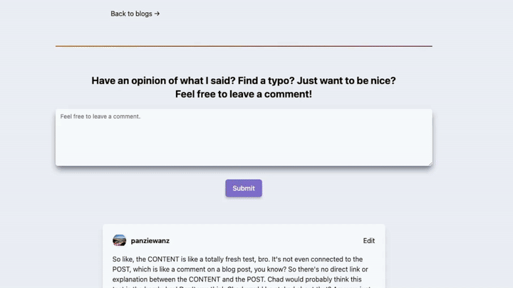Click the 'Feel free to leave a comment!' heading line
The height and width of the screenshot is (288, 513).
coord(244,94)
